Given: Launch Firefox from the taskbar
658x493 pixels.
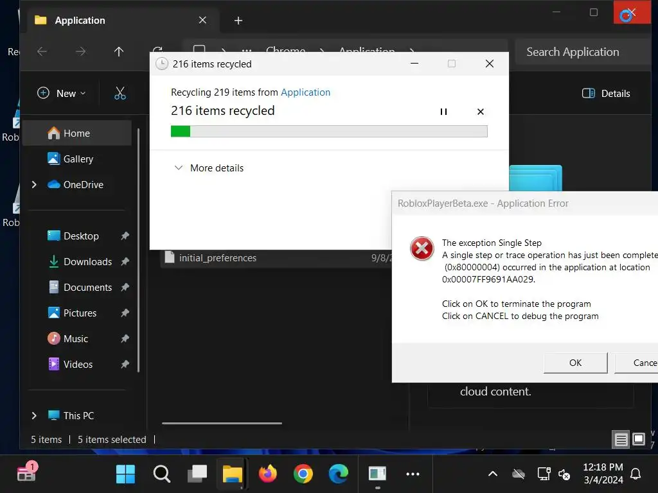Looking at the screenshot, I should [x=268, y=474].
